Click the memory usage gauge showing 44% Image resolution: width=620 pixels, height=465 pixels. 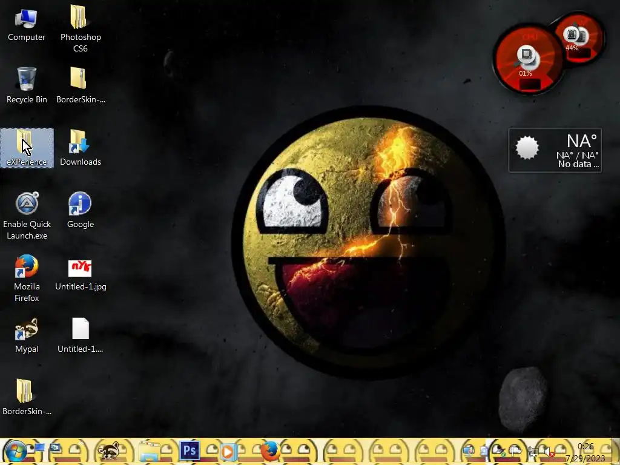[579, 38]
